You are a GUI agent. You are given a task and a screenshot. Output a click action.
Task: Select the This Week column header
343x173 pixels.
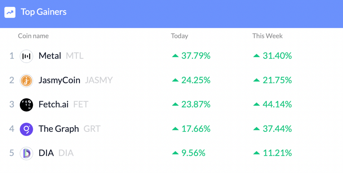click(268, 36)
